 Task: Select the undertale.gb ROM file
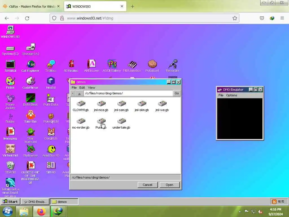[121, 124]
